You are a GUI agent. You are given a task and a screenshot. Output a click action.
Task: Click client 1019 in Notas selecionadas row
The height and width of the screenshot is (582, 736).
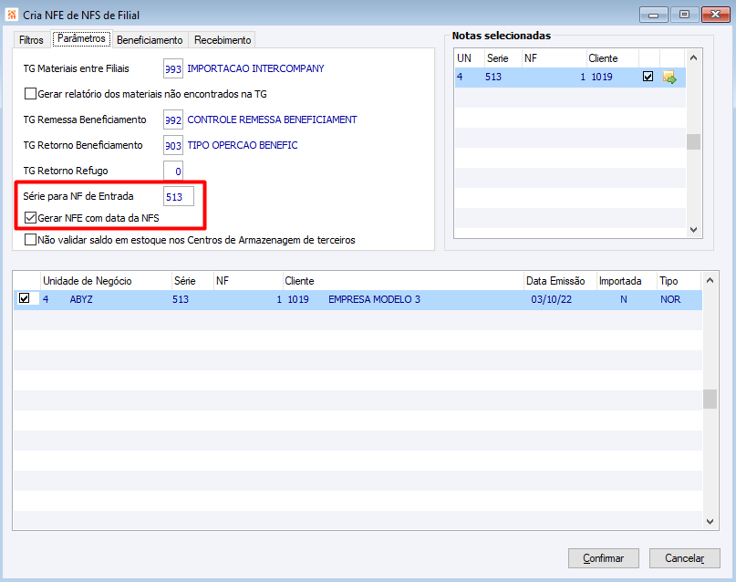[602, 77]
